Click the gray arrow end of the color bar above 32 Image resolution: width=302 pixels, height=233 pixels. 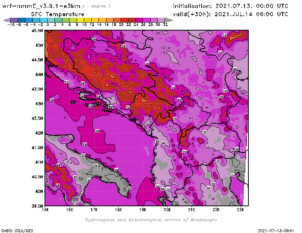point(169,20)
